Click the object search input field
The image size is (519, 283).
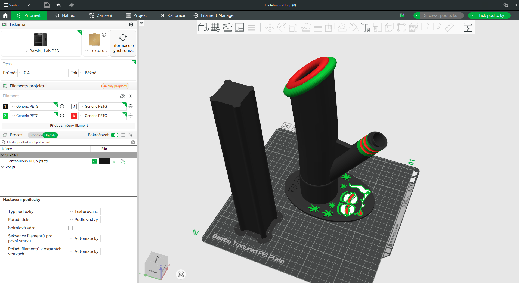tap(68, 142)
